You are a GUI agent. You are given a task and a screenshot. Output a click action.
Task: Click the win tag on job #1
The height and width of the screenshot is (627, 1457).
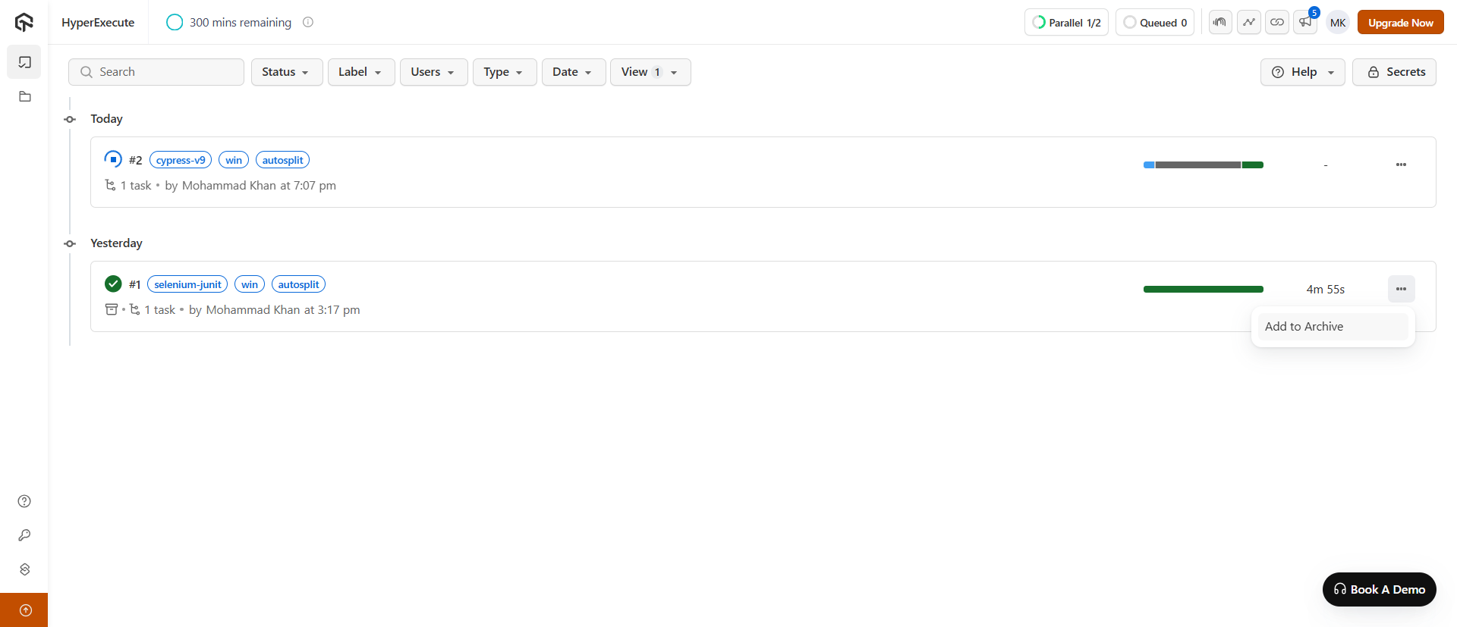click(x=250, y=284)
